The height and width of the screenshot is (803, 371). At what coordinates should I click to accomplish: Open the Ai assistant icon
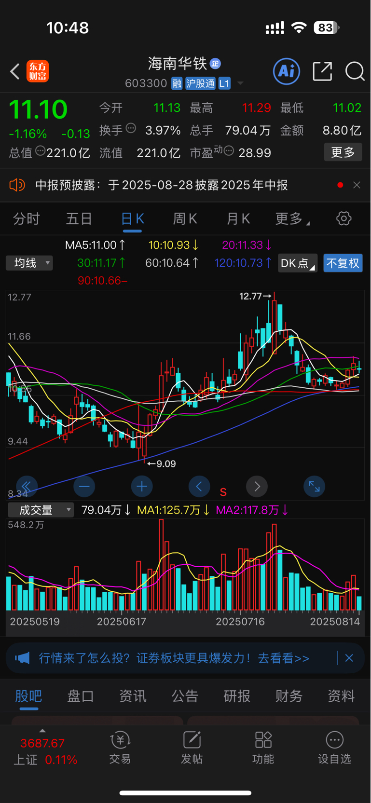pyautogui.click(x=287, y=71)
